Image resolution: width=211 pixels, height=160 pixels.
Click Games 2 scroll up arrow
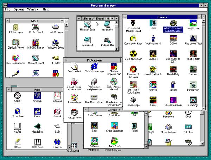pos(146,114)
